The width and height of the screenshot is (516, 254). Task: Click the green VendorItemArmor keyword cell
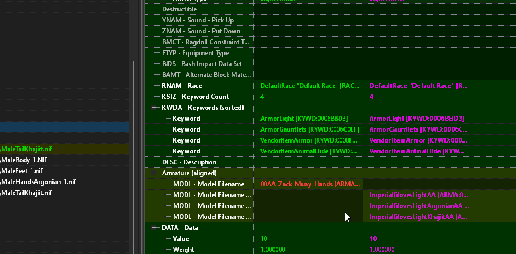[x=308, y=140]
